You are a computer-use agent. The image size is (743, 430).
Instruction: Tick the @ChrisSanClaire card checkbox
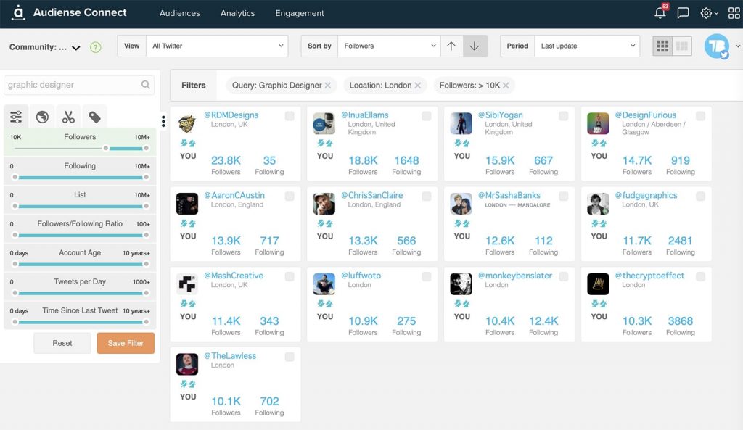point(427,196)
